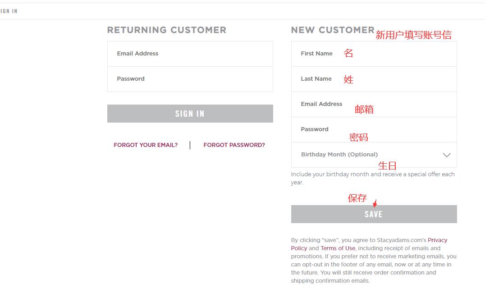This screenshot has height=293, width=485.
Task: Focus the Returning Customer Password field
Action: (x=190, y=79)
